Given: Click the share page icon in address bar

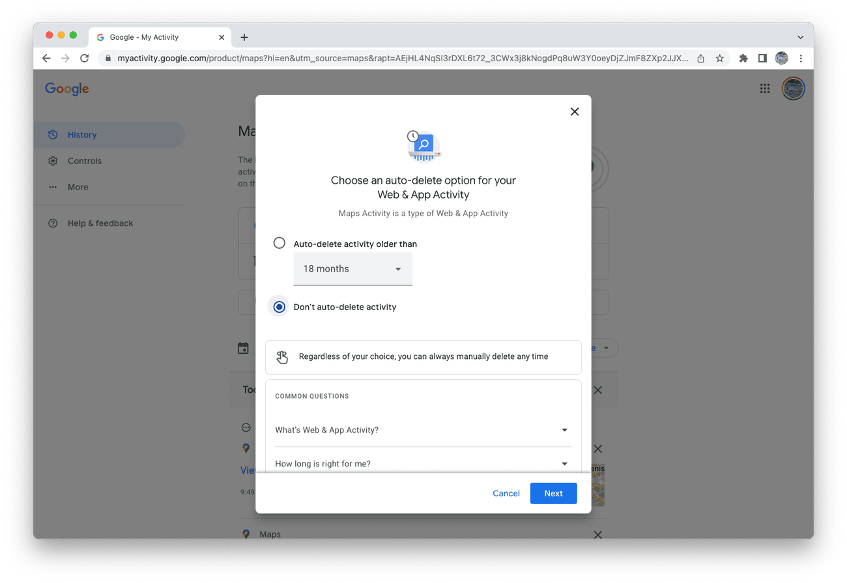Looking at the screenshot, I should (700, 59).
